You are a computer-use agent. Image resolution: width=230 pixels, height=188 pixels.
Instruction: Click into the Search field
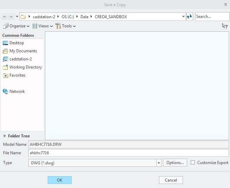(x=212, y=17)
